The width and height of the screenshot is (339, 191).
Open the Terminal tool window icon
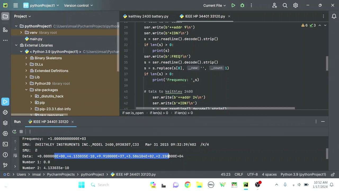5,144
